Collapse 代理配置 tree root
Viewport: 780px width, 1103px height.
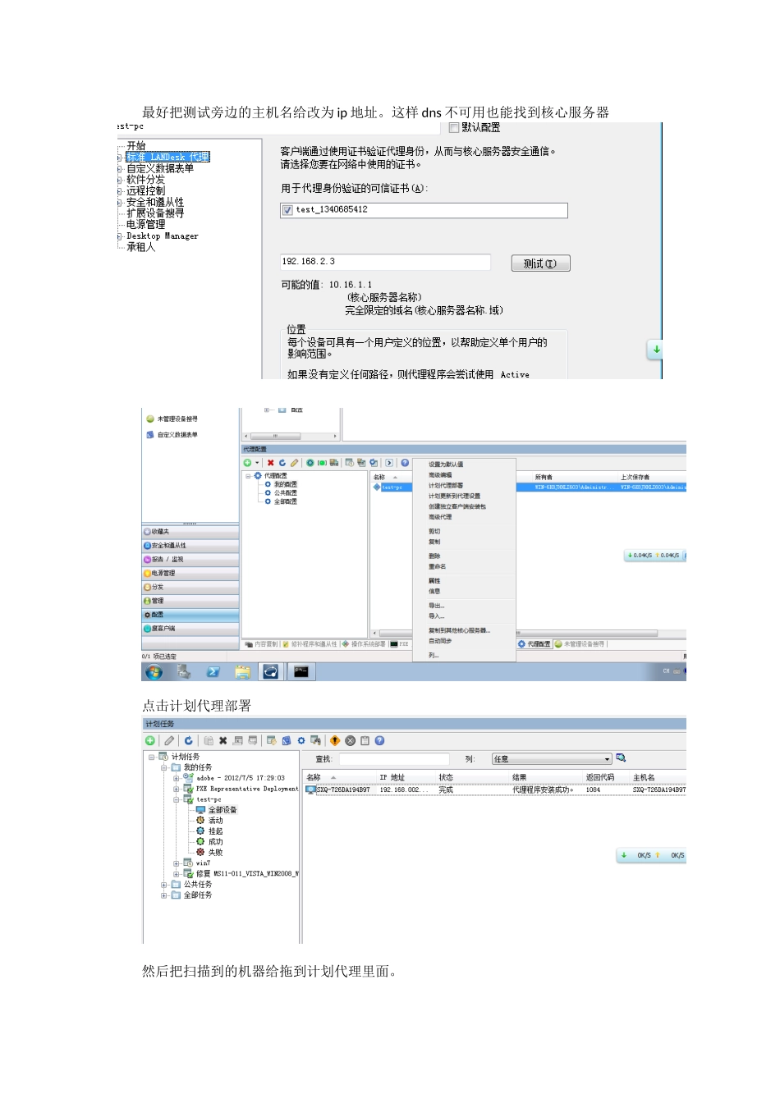(248, 476)
